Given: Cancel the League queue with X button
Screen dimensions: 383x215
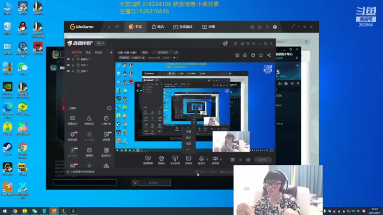Looking at the screenshot, I should click(135, 183).
